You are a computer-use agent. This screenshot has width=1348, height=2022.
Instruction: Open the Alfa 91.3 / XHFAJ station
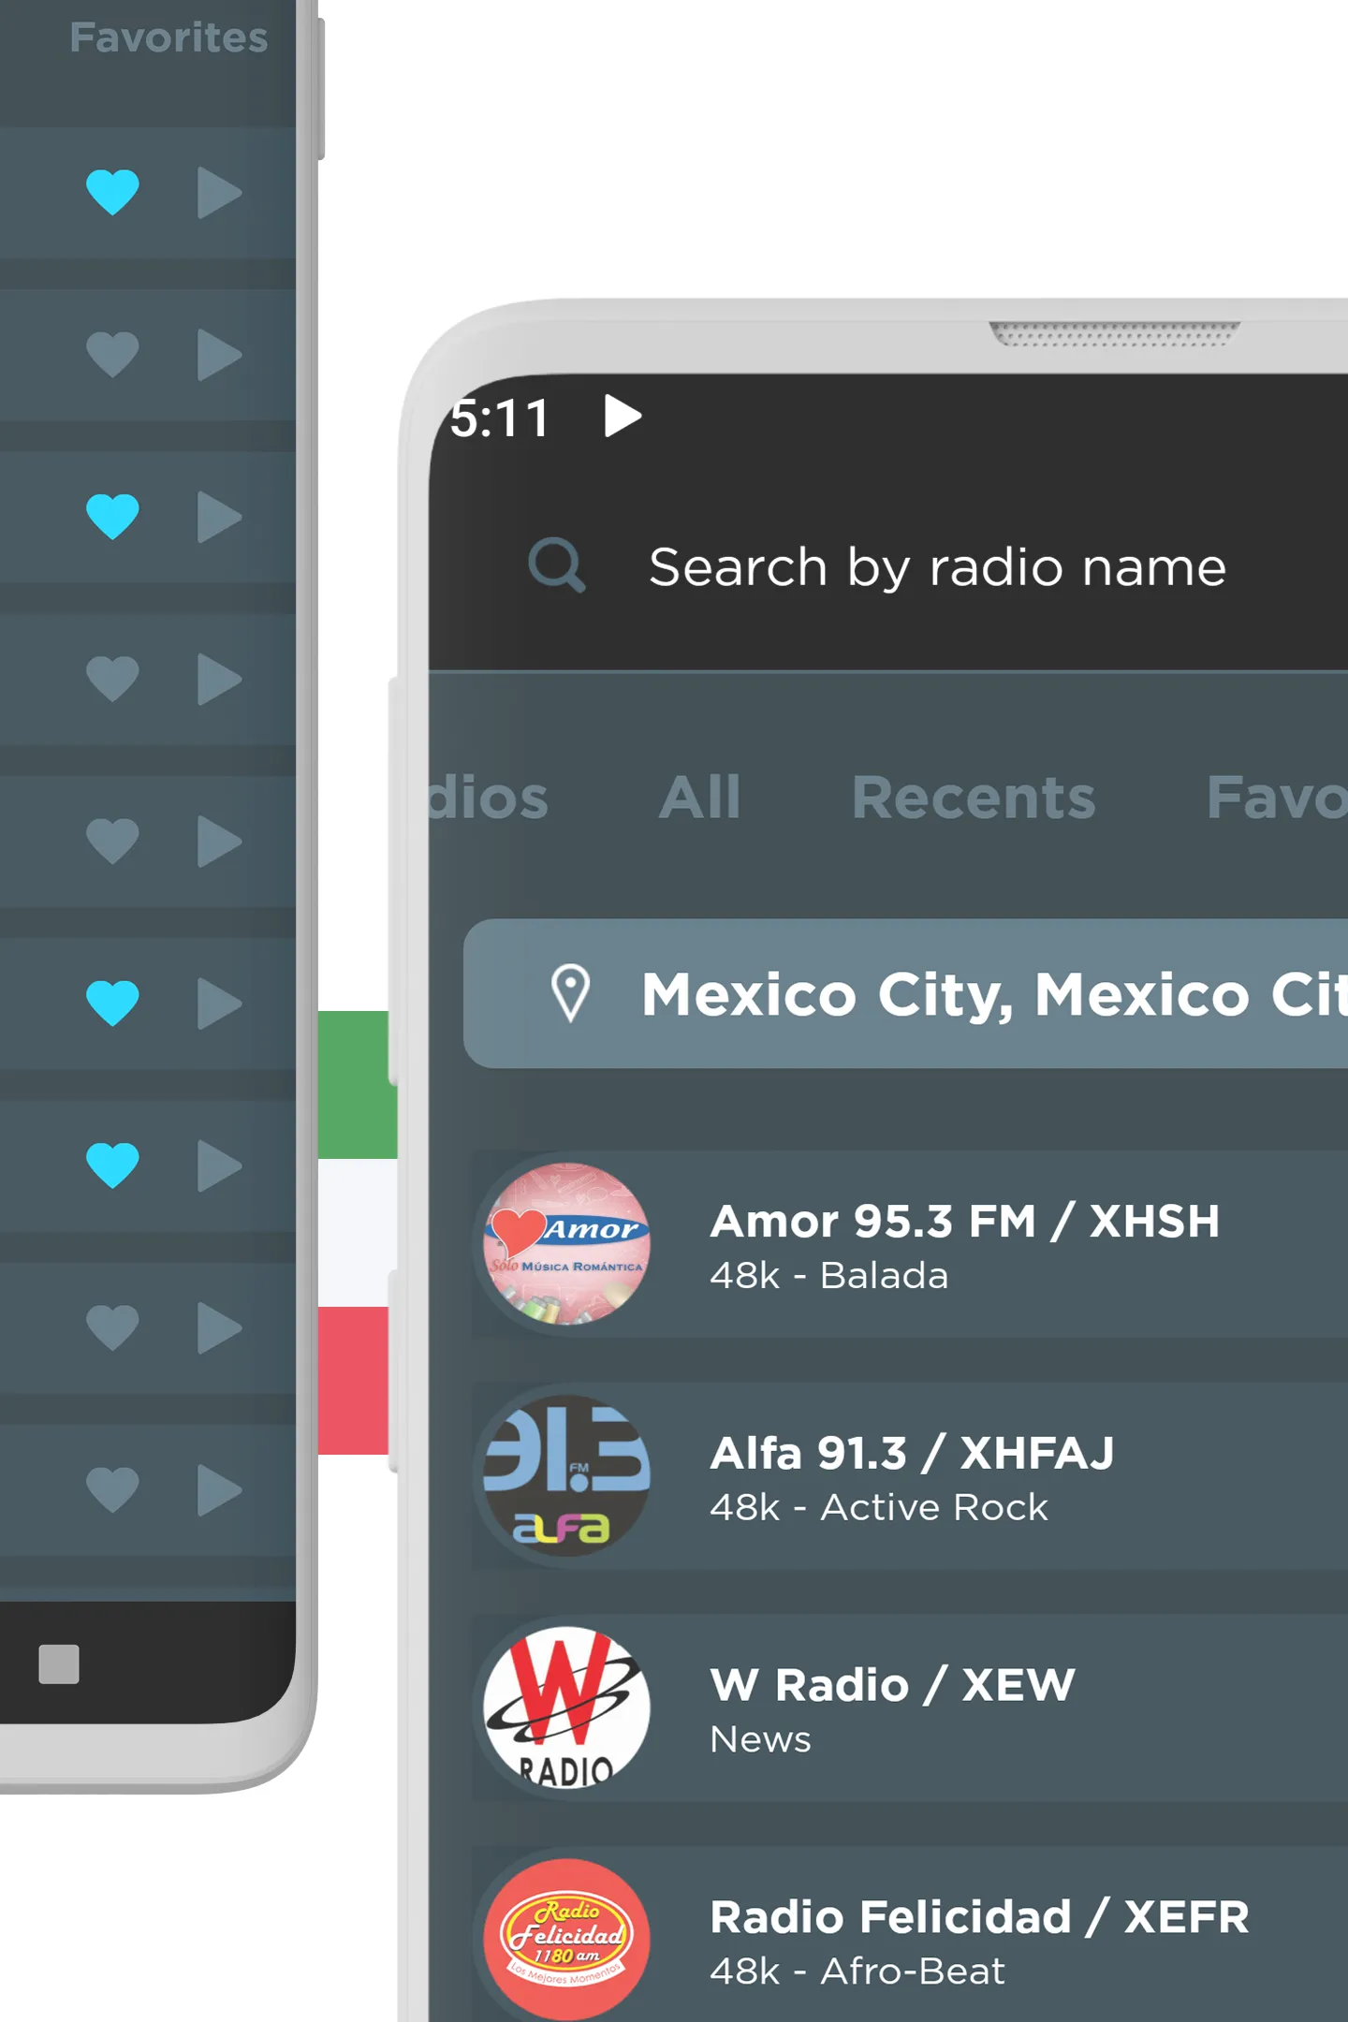tap(909, 1475)
